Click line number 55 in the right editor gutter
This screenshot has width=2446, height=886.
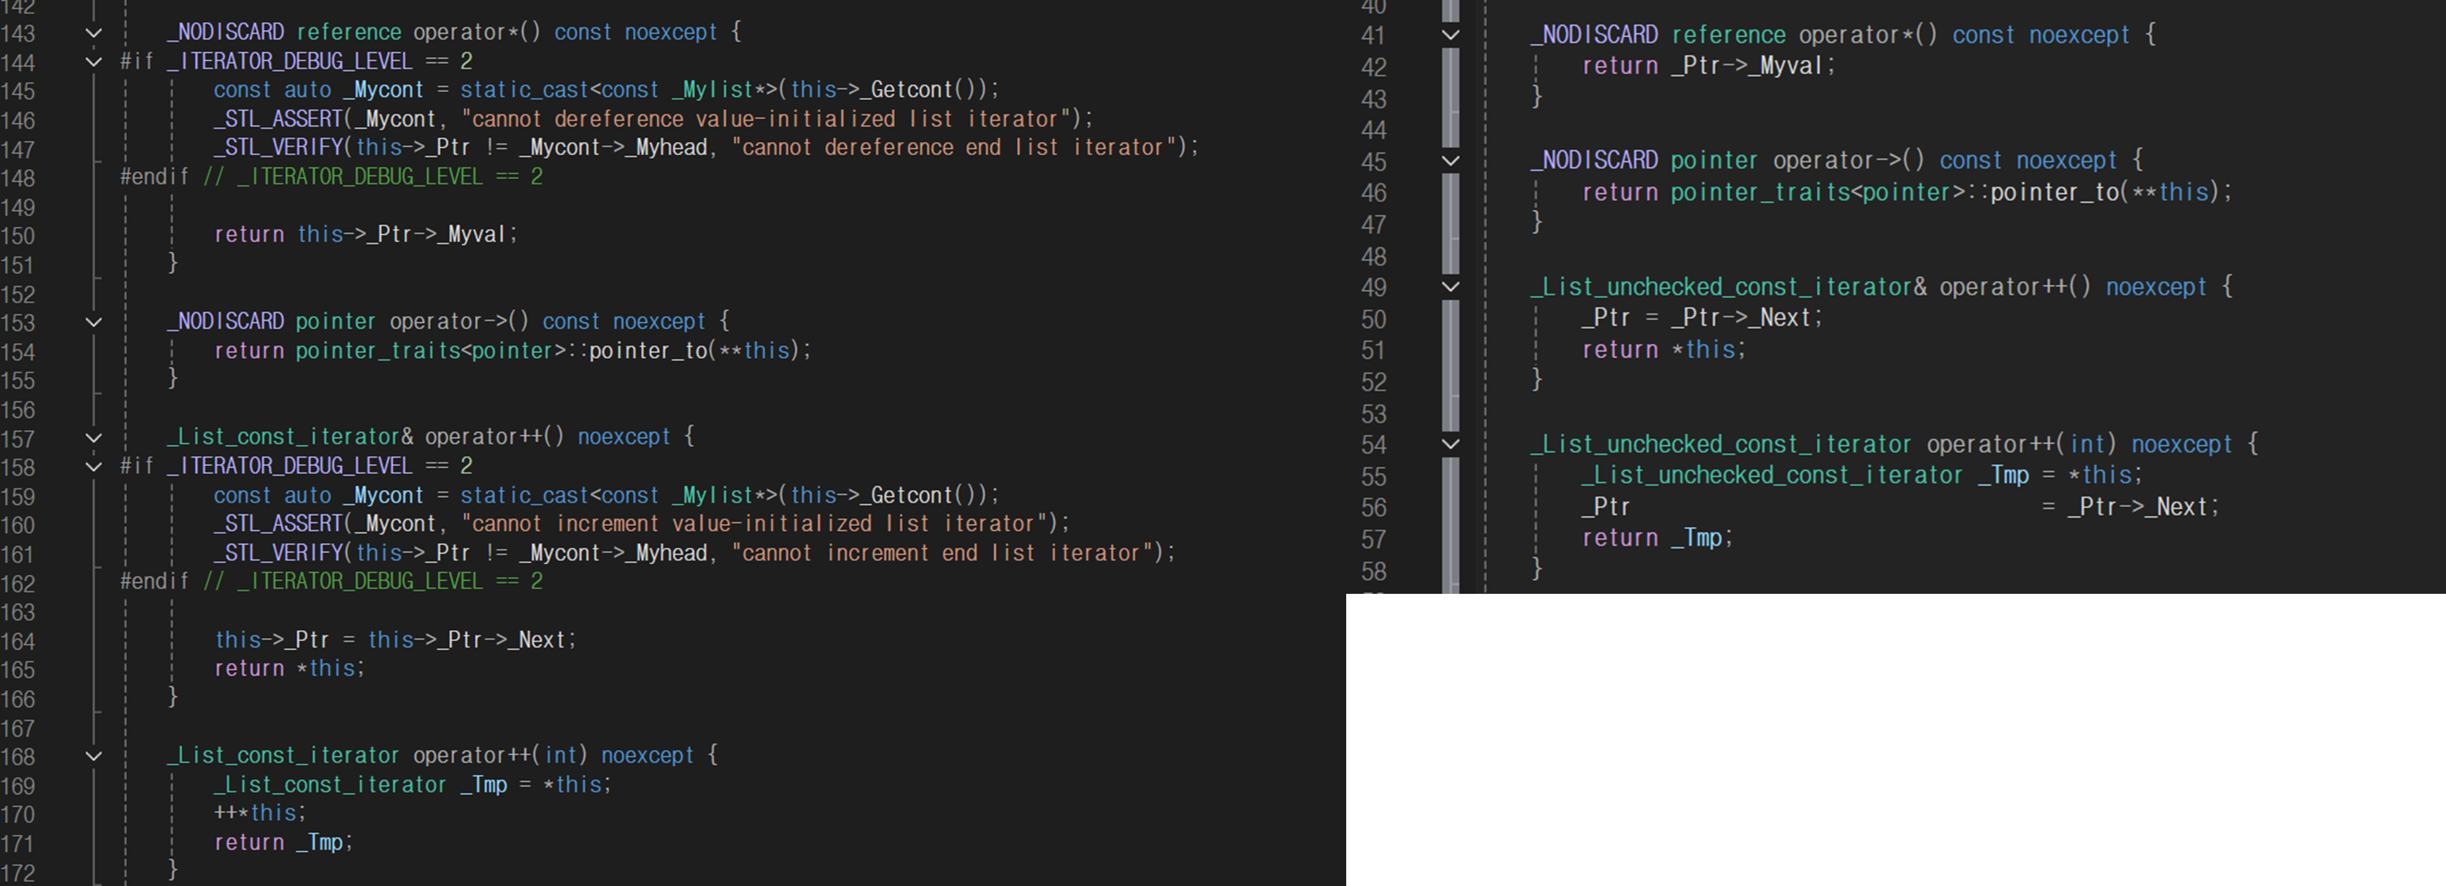(1374, 476)
